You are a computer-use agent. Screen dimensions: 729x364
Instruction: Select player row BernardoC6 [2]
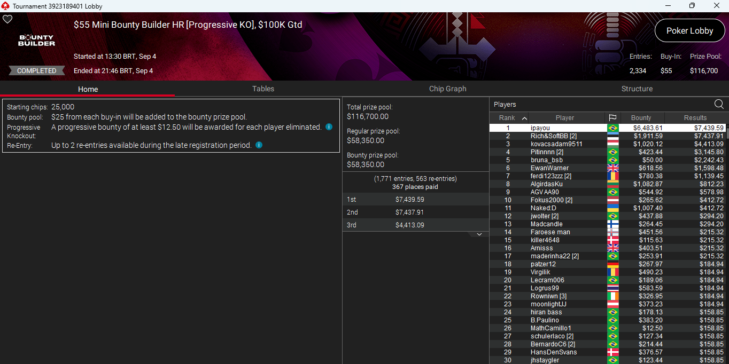[607, 344]
